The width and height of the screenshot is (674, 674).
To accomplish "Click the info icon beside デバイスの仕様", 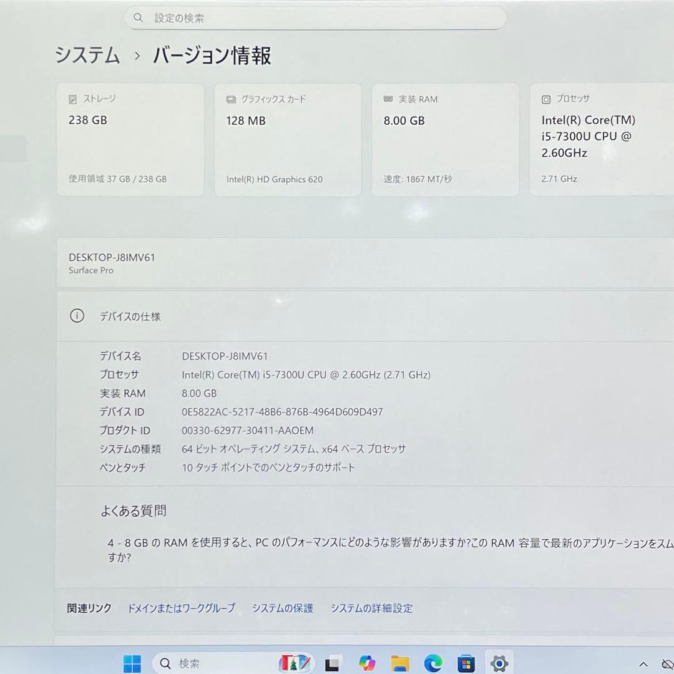I will (77, 316).
